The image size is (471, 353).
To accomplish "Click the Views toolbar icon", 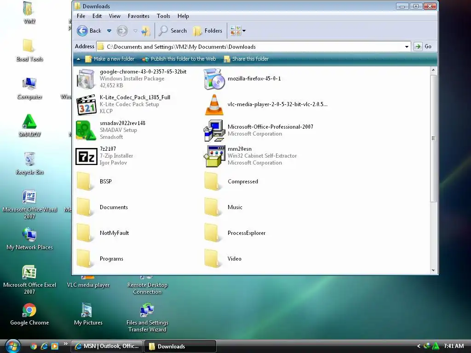I will [235, 31].
